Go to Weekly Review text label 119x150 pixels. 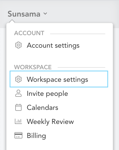coord(50,122)
